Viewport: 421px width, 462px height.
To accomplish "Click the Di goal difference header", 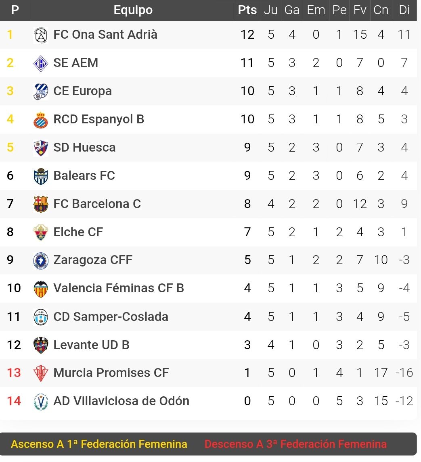I will 404,10.
